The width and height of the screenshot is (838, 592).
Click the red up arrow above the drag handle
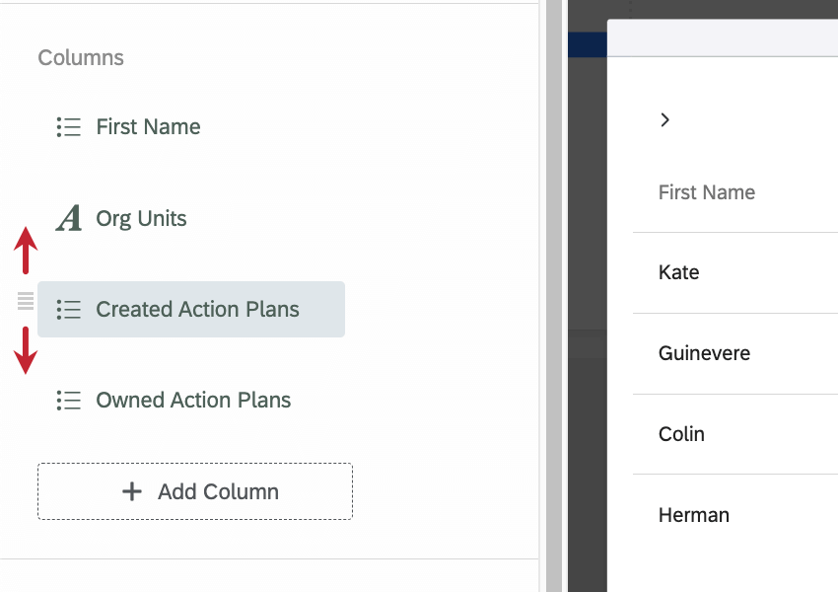click(x=26, y=251)
